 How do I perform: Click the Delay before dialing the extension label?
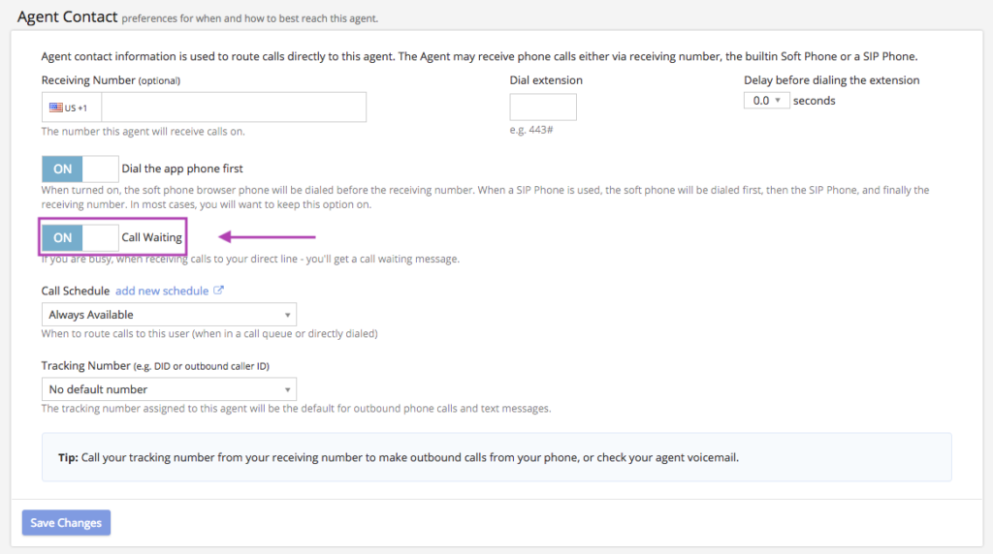(831, 80)
